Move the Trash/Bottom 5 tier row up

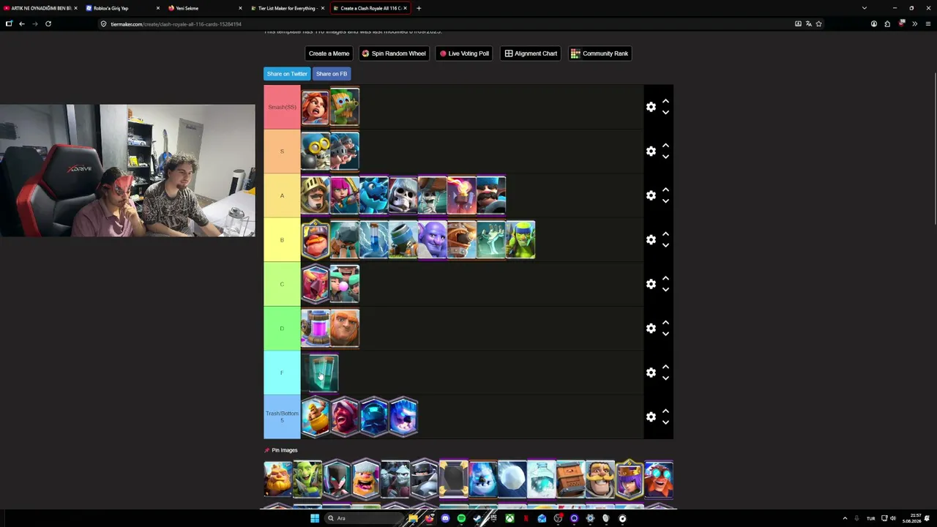point(665,411)
